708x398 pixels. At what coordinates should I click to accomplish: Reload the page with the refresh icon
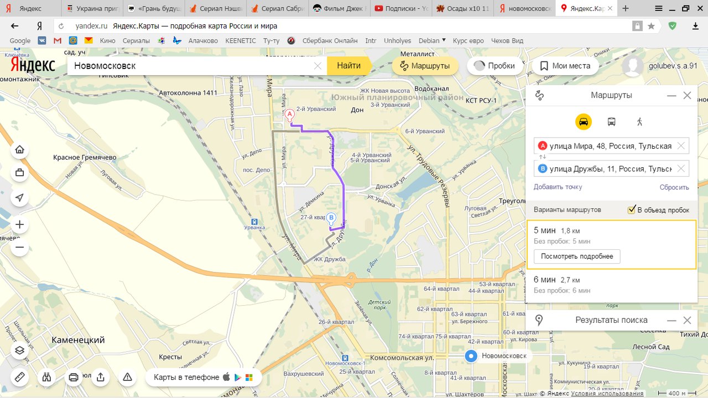(61, 26)
